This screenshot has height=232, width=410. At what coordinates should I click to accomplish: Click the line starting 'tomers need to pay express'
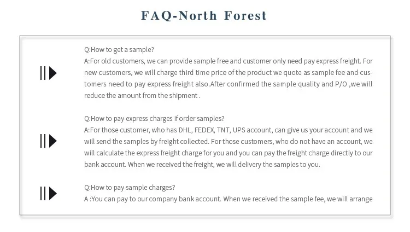coord(228,84)
